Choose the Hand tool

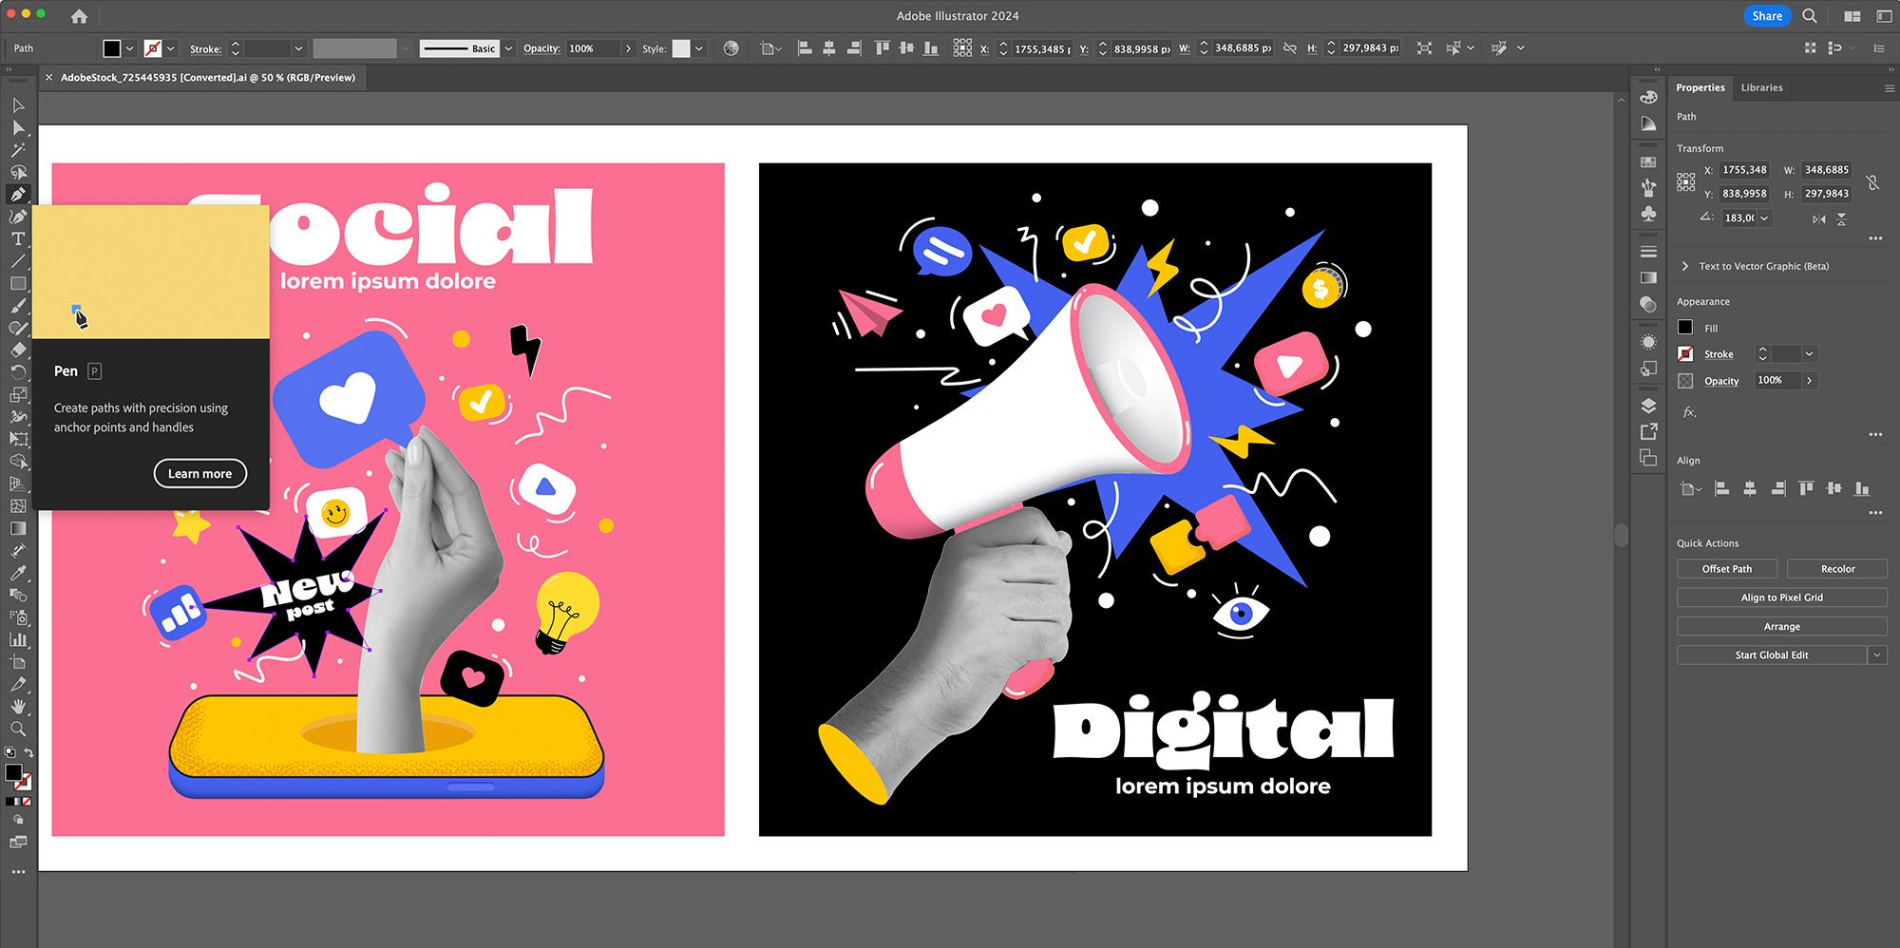(18, 706)
